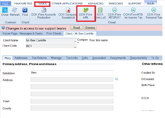Open OTHER APPLICATIONS ribbon tab

(67, 4)
